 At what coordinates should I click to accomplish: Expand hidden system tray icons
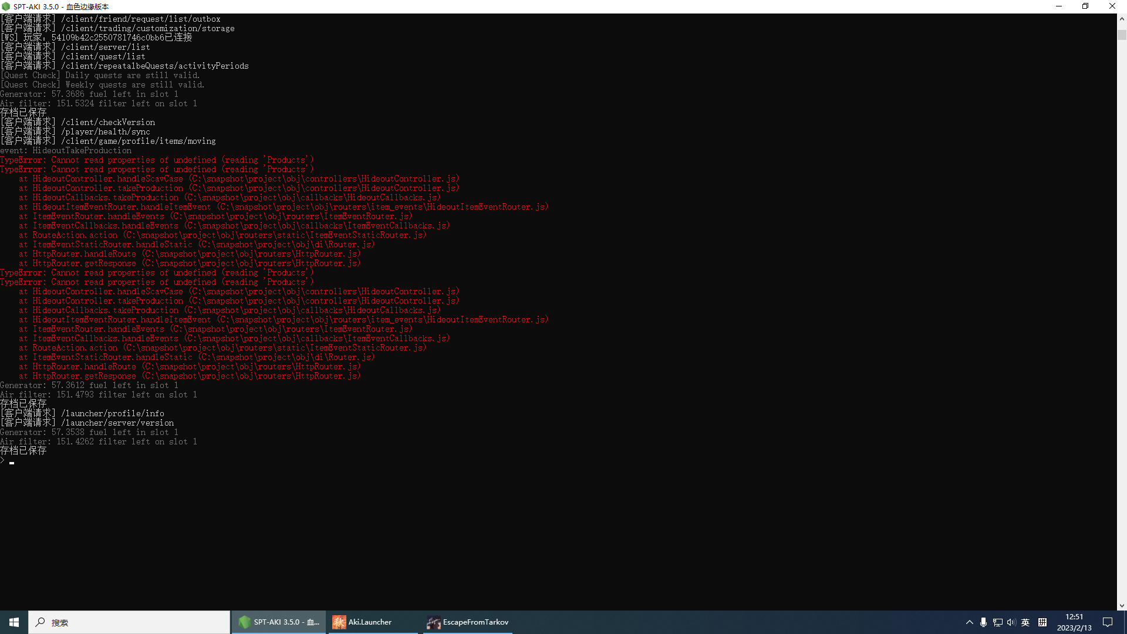(x=969, y=622)
